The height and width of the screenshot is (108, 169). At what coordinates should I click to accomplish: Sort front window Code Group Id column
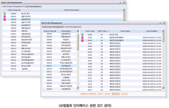point(49,31)
